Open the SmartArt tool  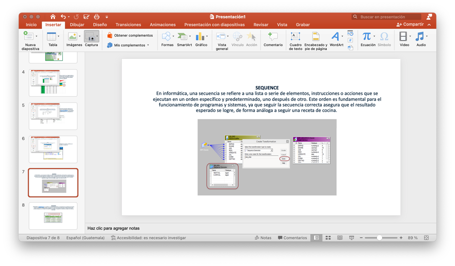182,36
